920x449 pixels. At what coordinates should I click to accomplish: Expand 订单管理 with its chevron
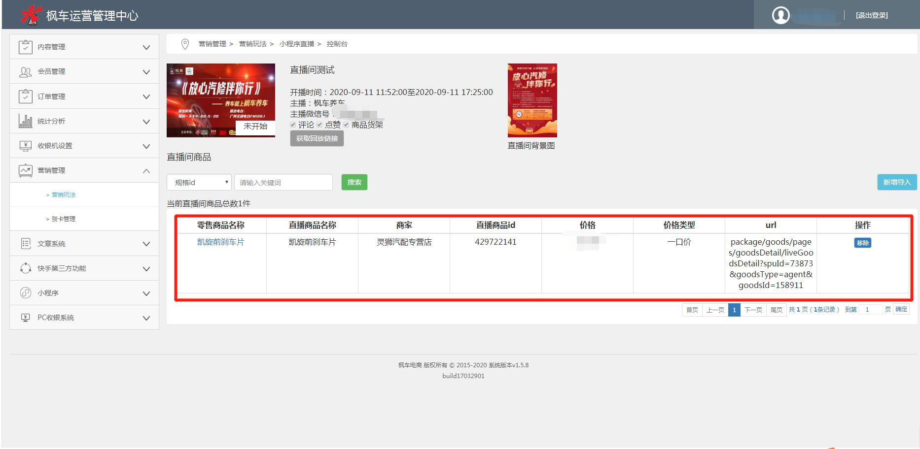[146, 96]
